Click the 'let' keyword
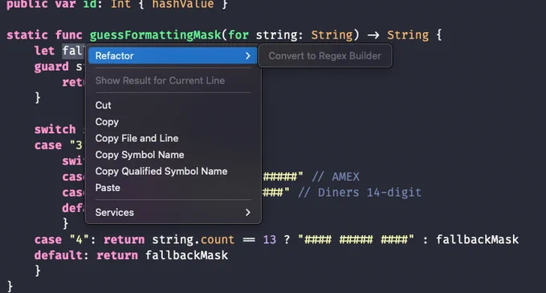The width and height of the screenshot is (546, 293). 45,51
